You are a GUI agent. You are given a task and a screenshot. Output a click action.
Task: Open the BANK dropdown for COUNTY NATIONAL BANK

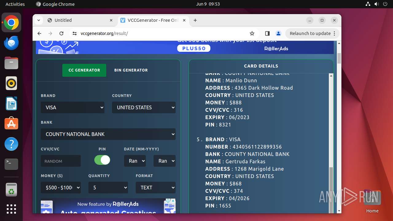point(108,134)
